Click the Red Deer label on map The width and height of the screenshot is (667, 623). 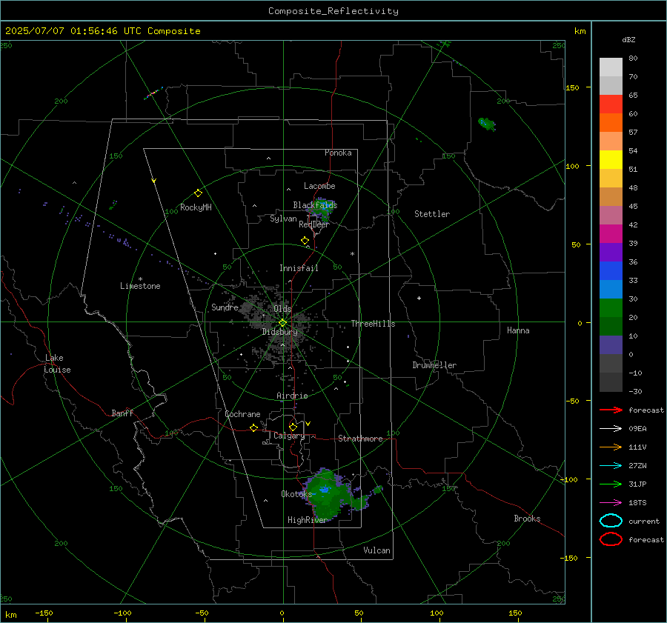click(x=314, y=224)
